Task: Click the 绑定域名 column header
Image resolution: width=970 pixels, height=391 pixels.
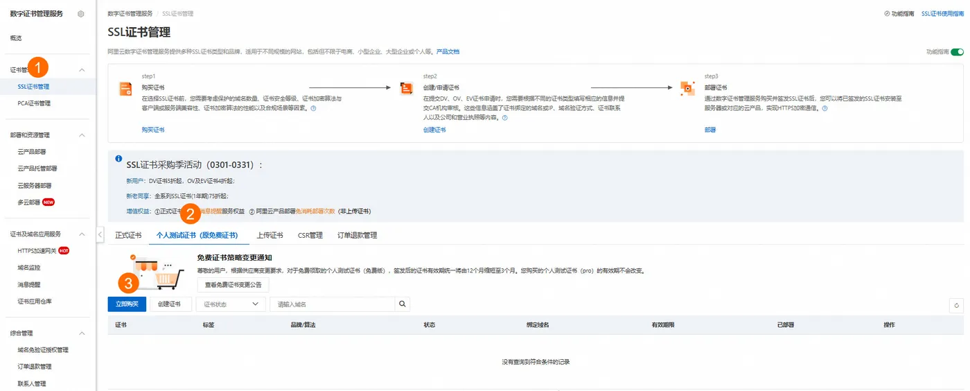Action: 538,325
